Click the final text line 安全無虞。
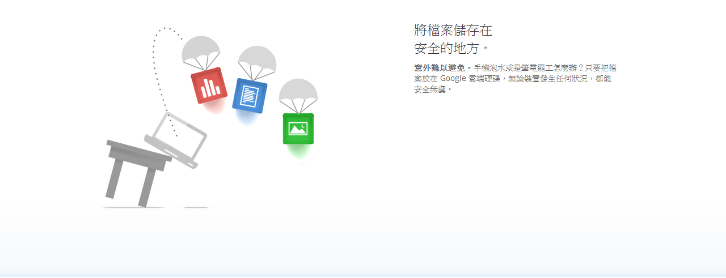This screenshot has width=726, height=278. click(x=434, y=89)
